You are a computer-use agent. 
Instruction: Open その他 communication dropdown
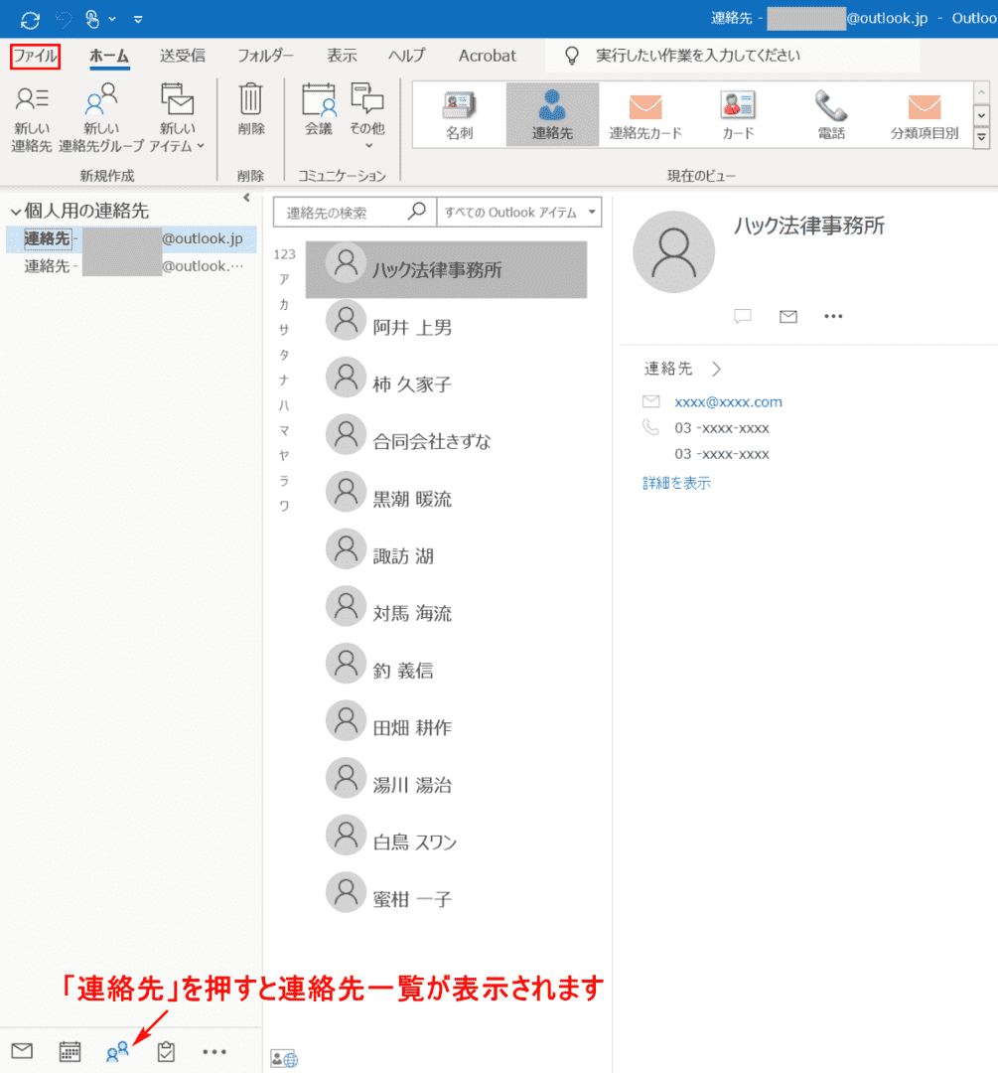(367, 116)
